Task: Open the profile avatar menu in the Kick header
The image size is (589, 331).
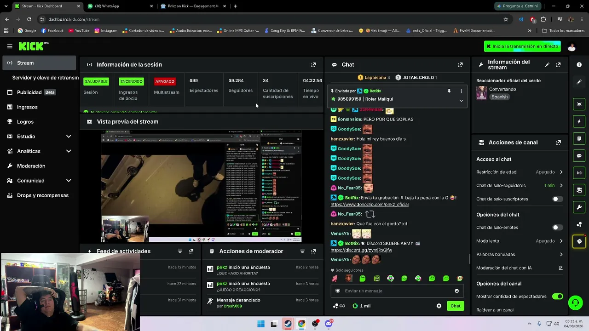Action: pos(572,46)
